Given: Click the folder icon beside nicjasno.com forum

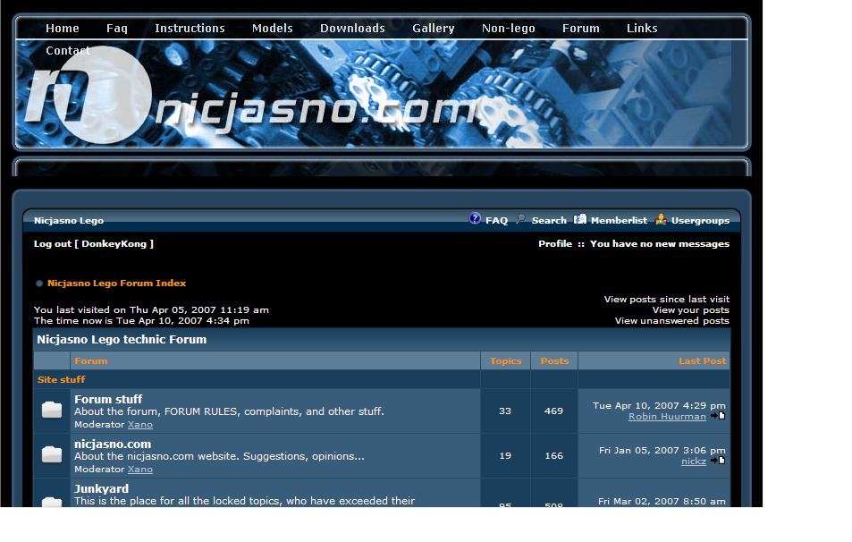Looking at the screenshot, I should [x=52, y=454].
